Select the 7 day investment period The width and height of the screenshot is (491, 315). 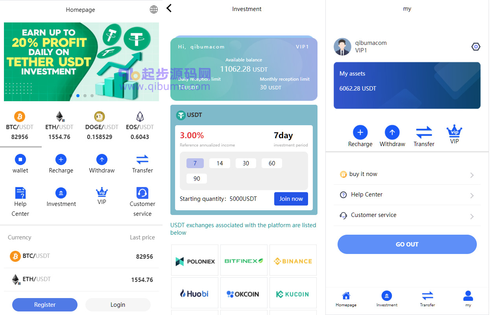195,163
